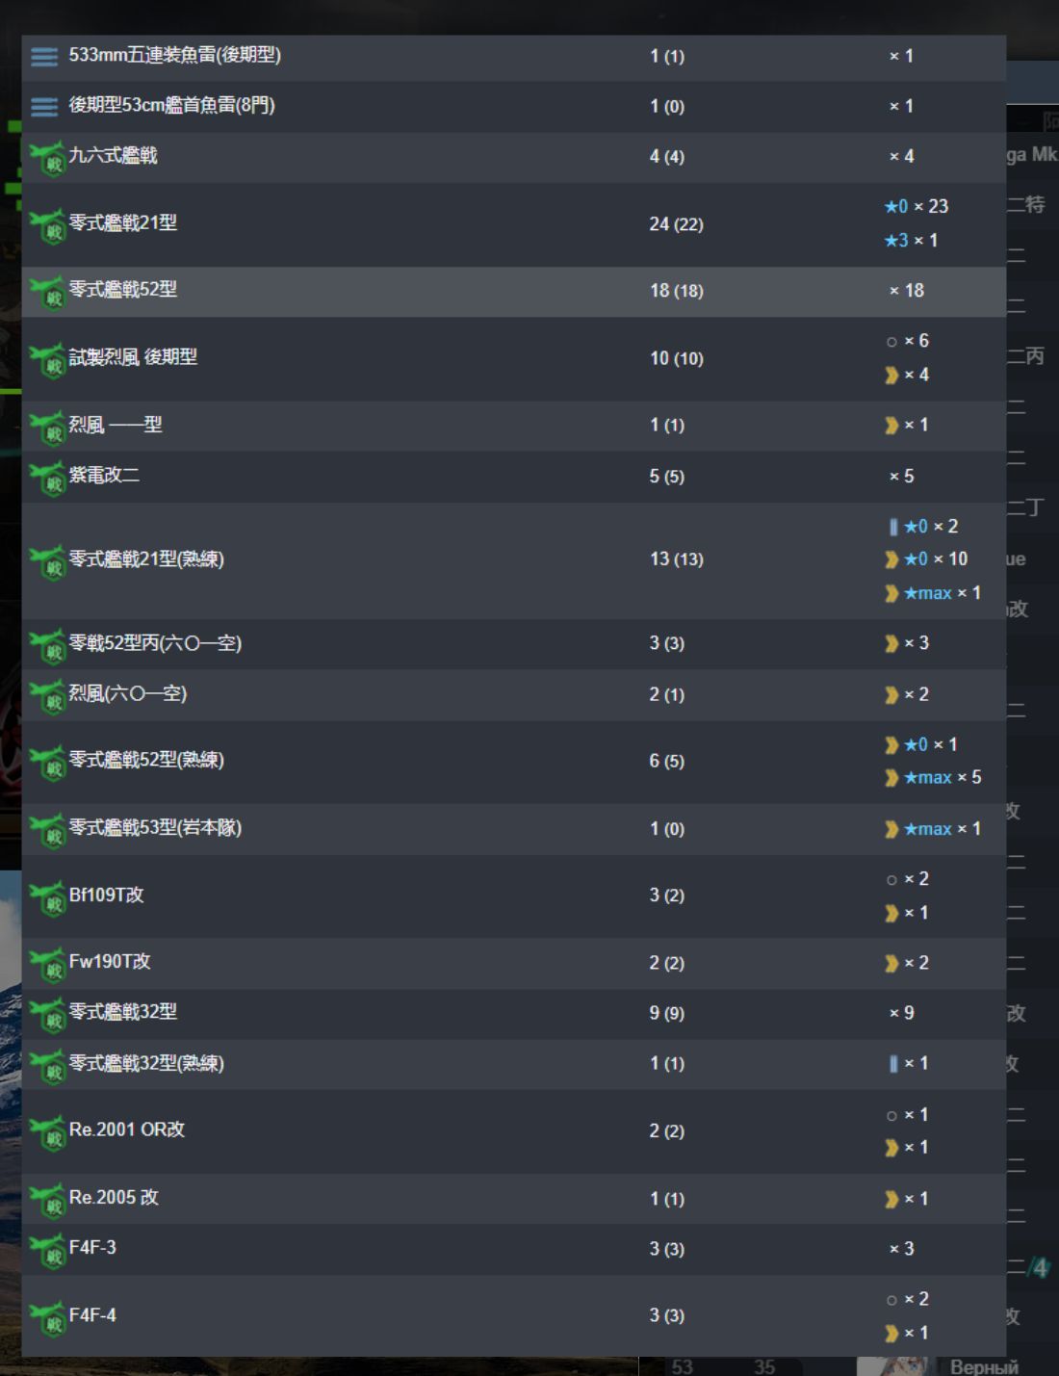Click the blue proficiency bar for 零式艦戦32型(熟練)

[x=893, y=1064]
